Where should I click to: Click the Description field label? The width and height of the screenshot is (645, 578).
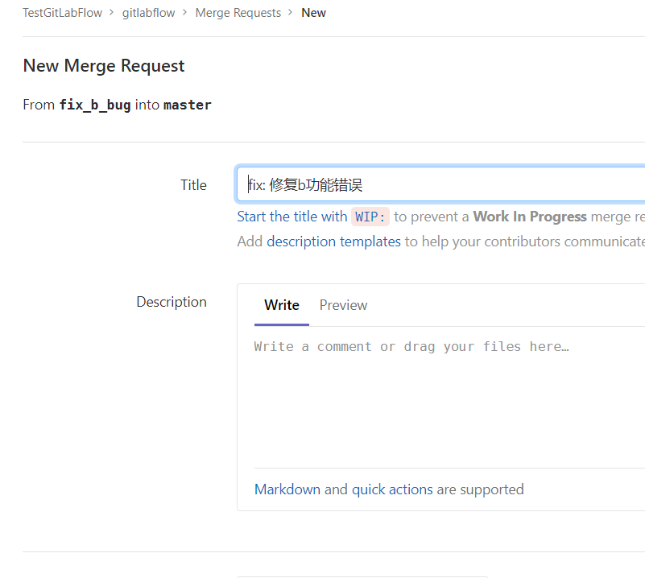172,302
